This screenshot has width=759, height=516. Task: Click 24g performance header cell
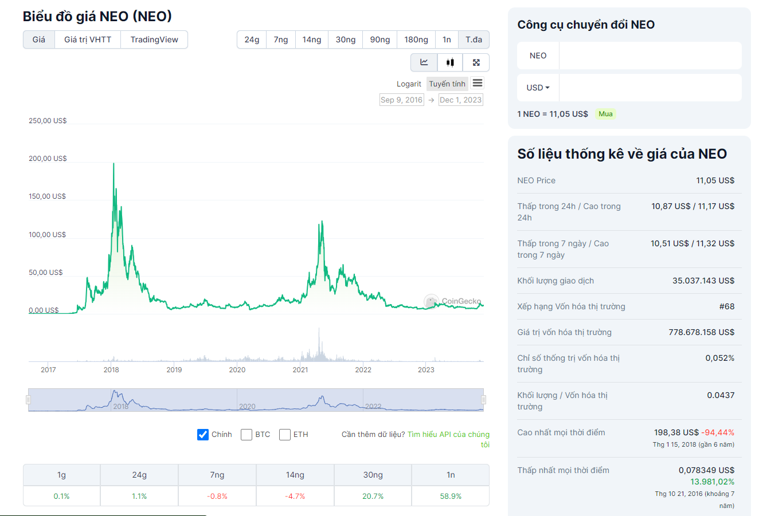(x=139, y=475)
